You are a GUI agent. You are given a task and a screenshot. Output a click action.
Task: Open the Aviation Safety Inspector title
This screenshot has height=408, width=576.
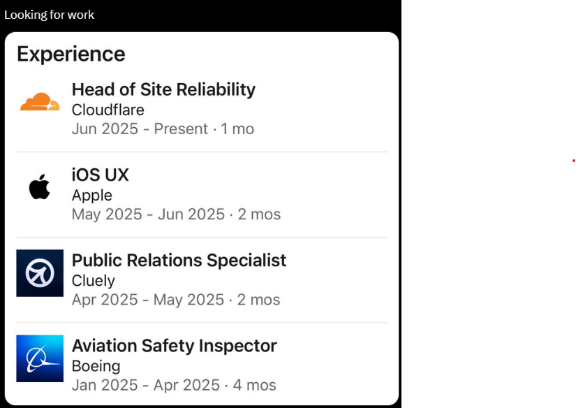174,345
